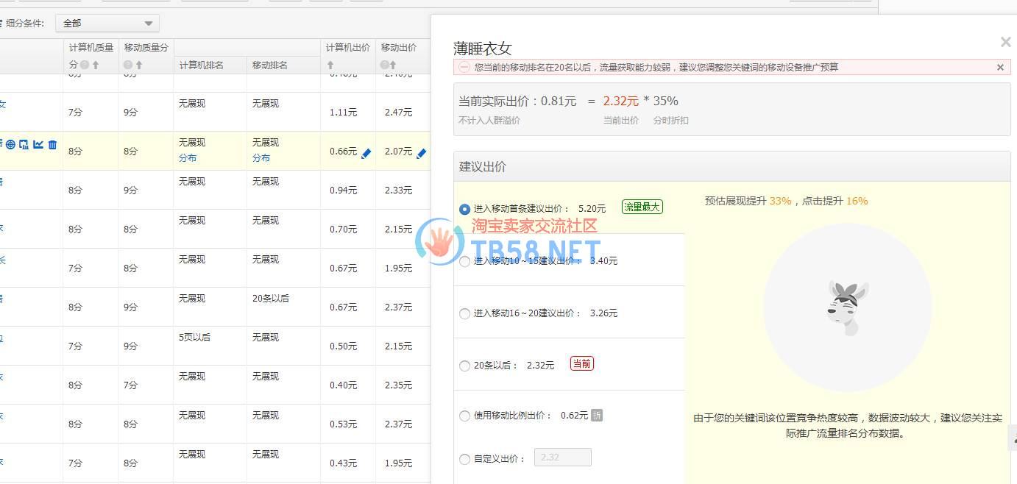Click the custom bid input field showing 2.32
The height and width of the screenshot is (484, 1017).
(x=562, y=458)
